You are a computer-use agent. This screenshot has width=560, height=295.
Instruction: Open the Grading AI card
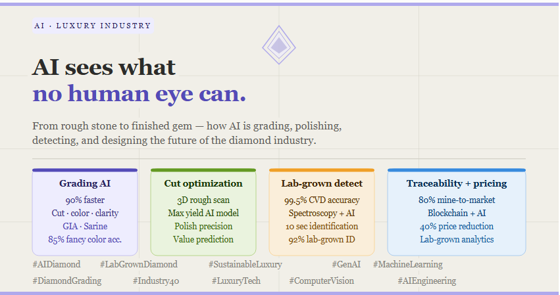85,212
